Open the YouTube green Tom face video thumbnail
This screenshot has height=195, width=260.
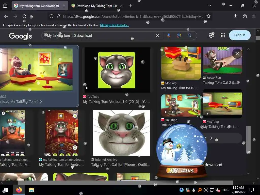tap(117, 70)
